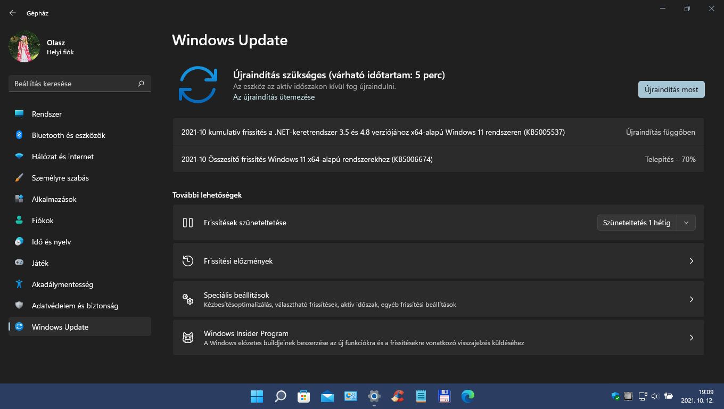
Task: Select the KB5006674 cumulative update row
Action: click(x=438, y=159)
